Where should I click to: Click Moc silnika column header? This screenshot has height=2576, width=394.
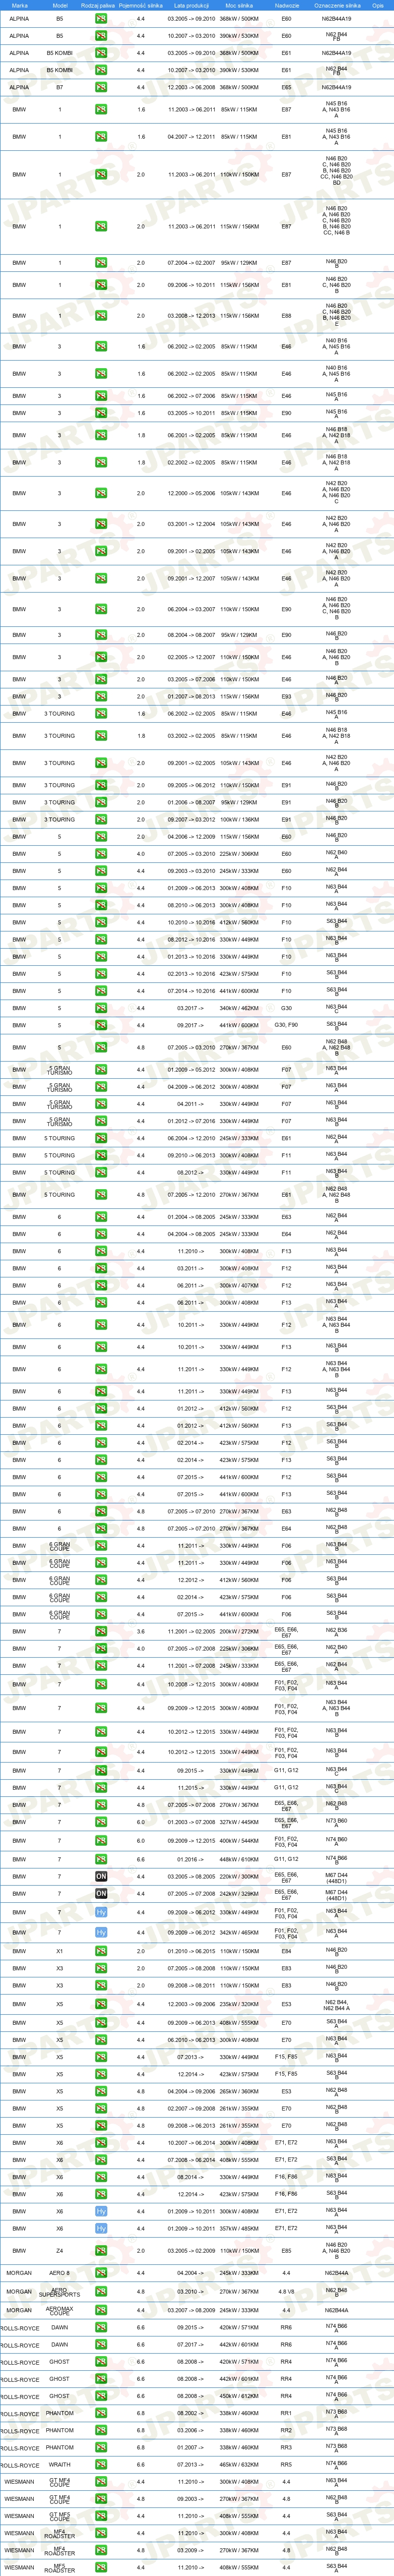click(x=239, y=5)
